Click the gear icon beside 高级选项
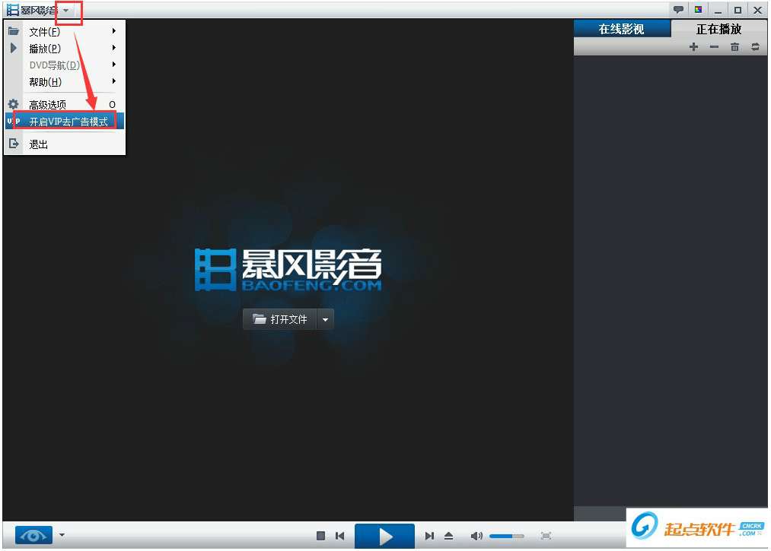 [13, 104]
